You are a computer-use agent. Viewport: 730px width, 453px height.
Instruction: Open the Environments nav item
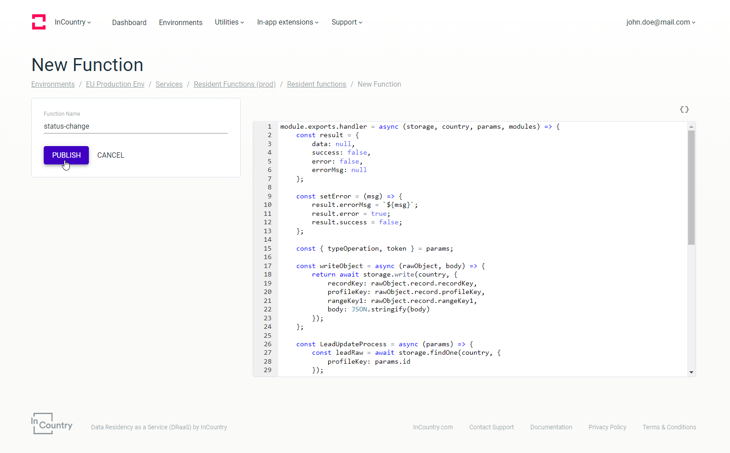(x=180, y=22)
